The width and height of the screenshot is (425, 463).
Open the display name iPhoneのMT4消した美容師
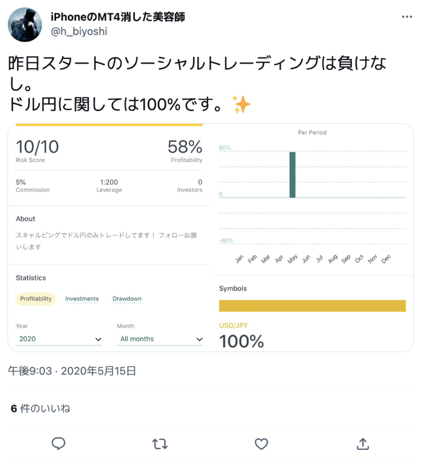pyautogui.click(x=118, y=17)
